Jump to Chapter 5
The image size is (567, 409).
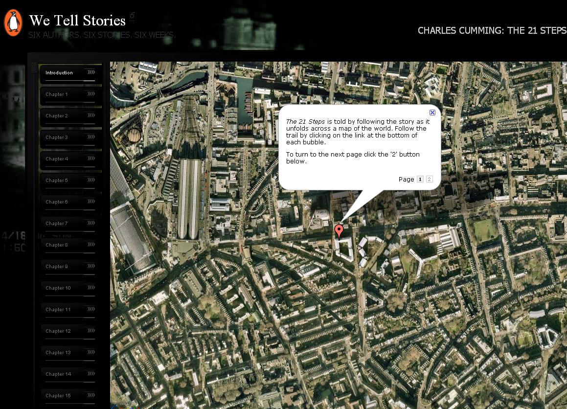click(57, 181)
